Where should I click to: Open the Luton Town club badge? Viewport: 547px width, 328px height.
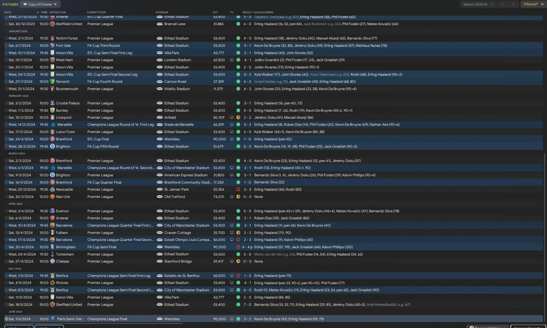click(x=53, y=132)
